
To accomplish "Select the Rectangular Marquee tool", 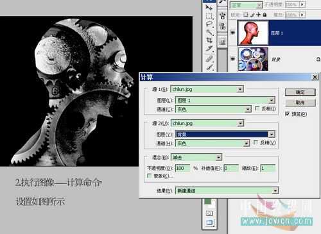I will pyautogui.click(x=209, y=16).
